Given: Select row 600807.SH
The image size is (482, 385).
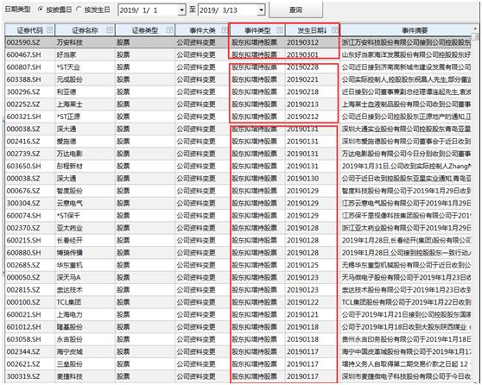Looking at the screenshot, I should (x=238, y=67).
